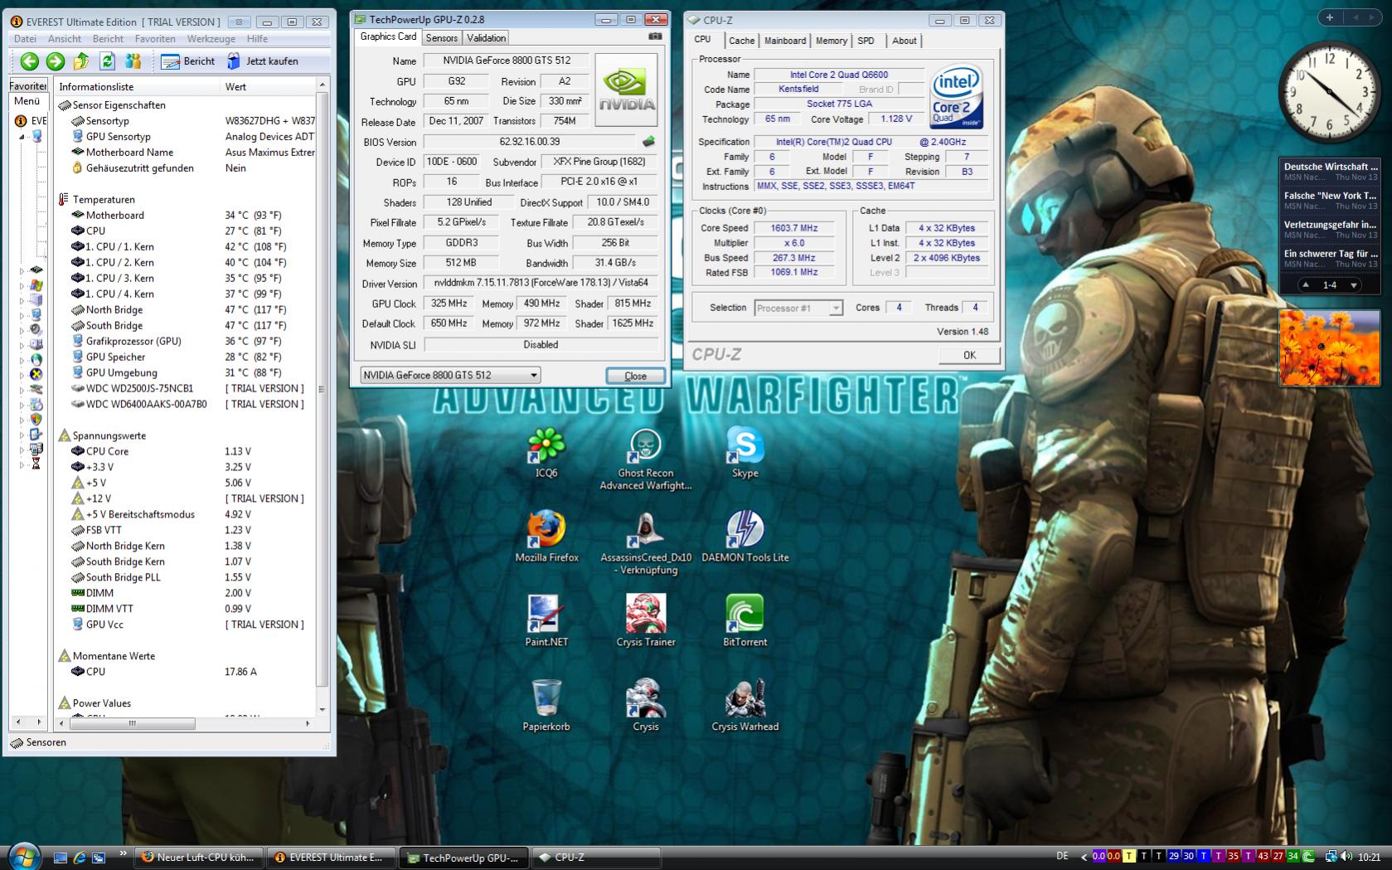Open Paint.NET from the desktop
Viewport: 1392px width, 870px height.
coord(546,622)
